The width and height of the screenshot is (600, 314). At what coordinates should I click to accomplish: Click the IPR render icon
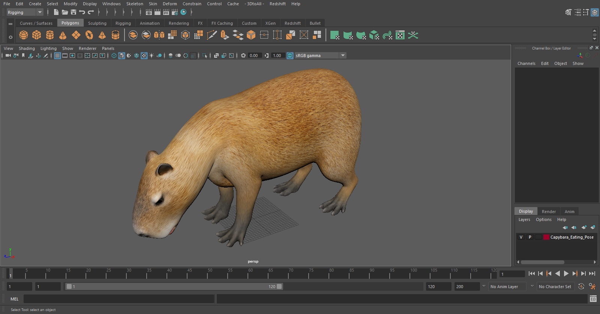[x=166, y=12]
